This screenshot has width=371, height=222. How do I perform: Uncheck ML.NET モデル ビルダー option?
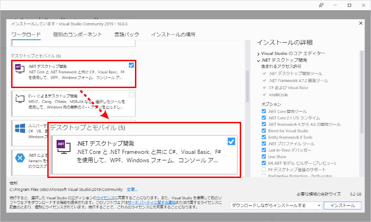coord(264,163)
